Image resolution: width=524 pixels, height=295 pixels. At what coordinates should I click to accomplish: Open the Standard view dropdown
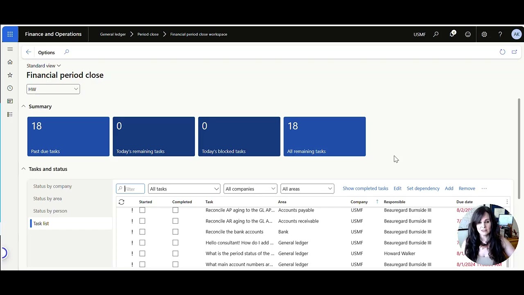click(44, 66)
